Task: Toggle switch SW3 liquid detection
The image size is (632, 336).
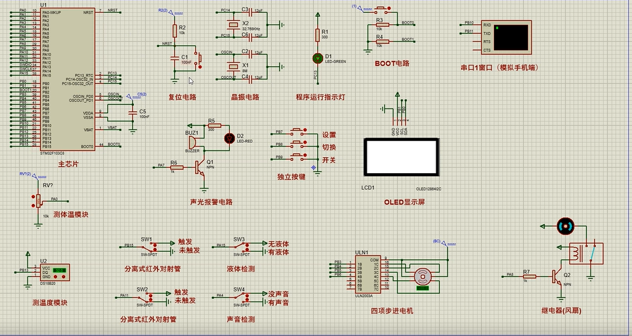Action: tap(242, 246)
